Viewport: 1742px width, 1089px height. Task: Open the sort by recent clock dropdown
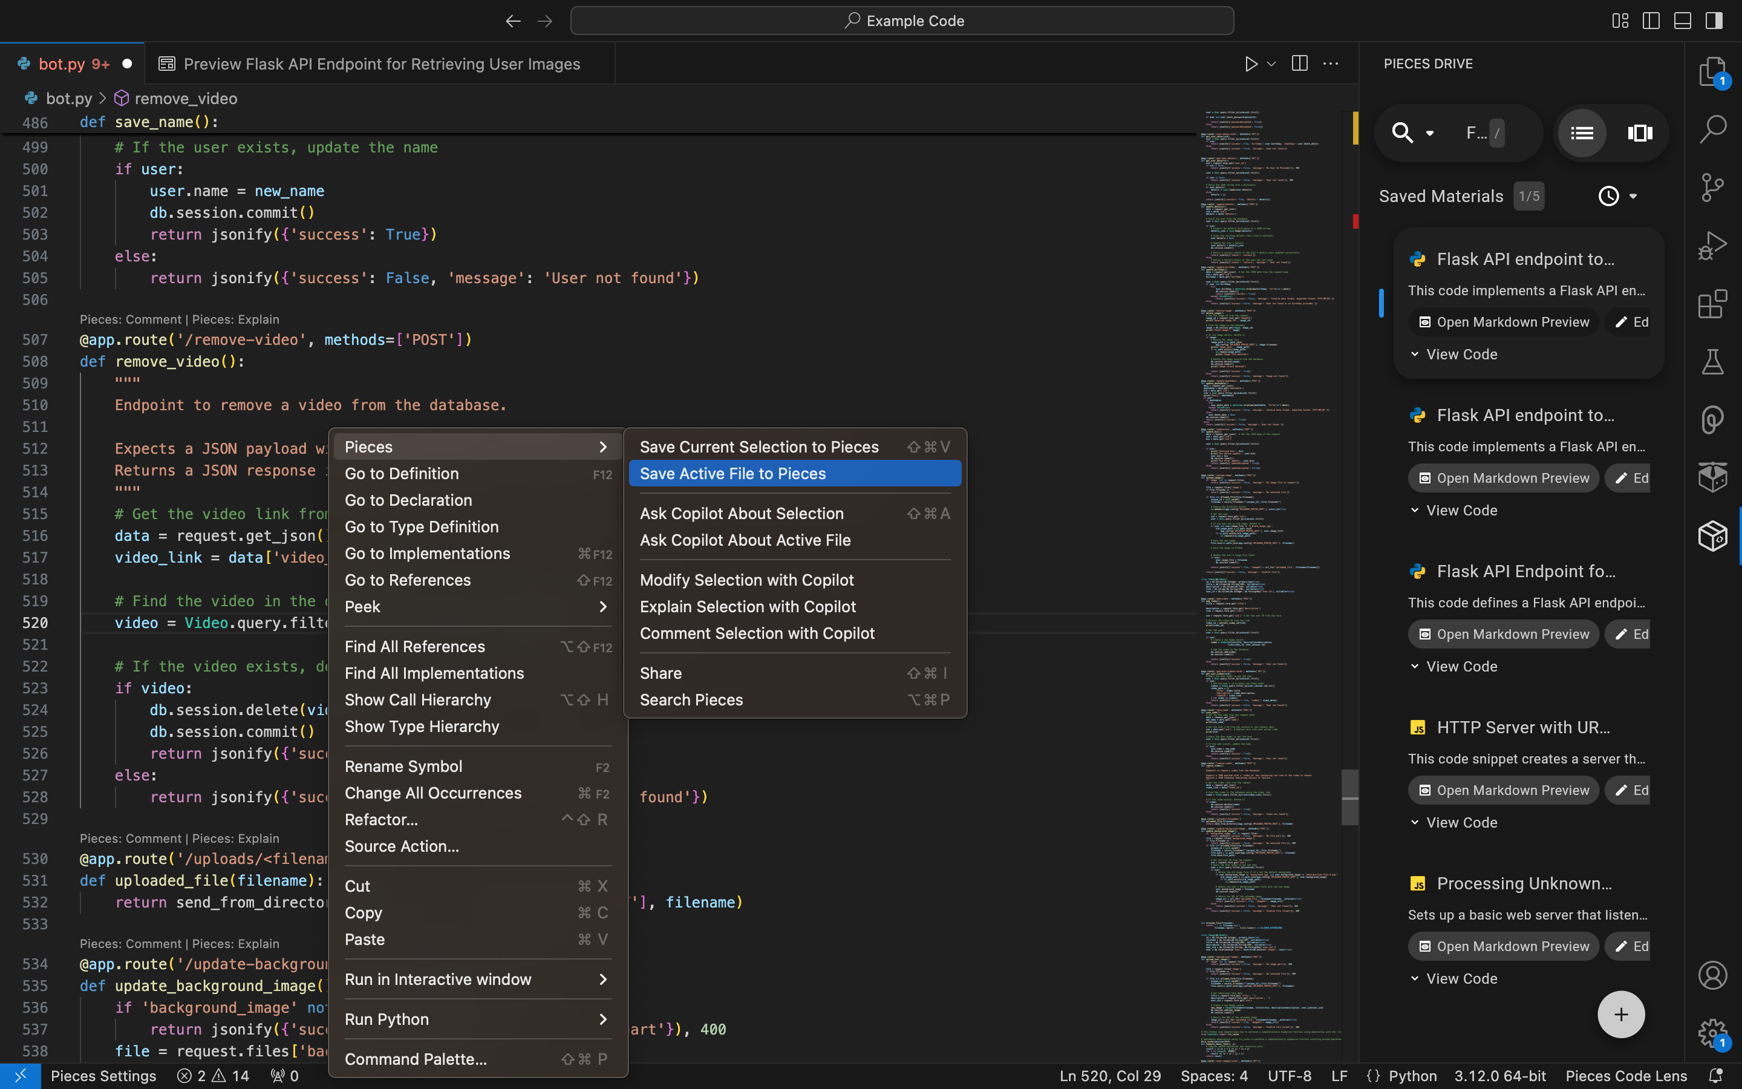(x=1617, y=196)
